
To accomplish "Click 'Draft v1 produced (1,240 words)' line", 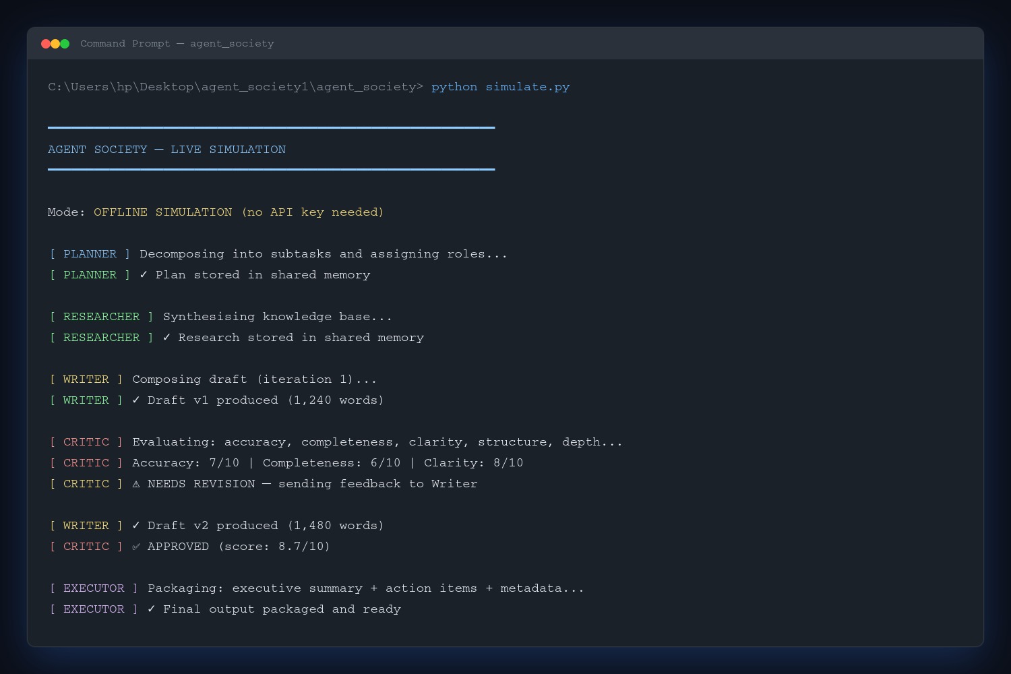I will 266,400.
